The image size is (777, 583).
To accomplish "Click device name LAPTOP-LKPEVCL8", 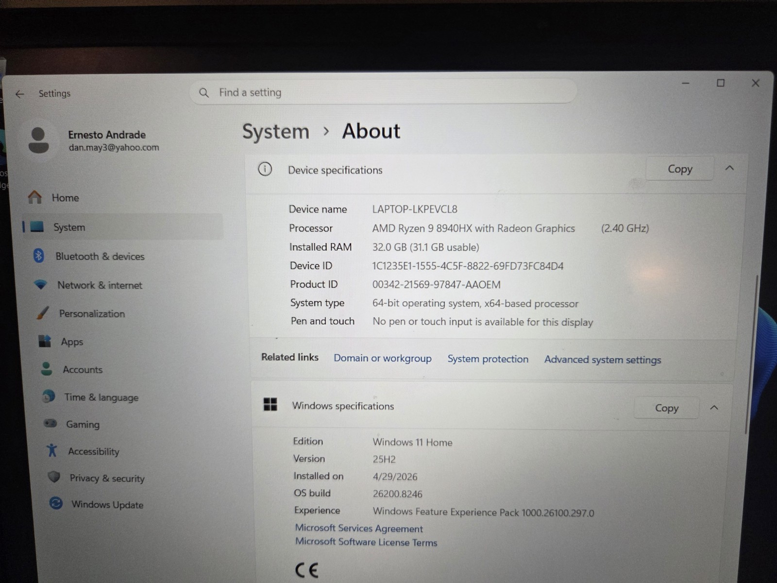I will click(x=415, y=209).
